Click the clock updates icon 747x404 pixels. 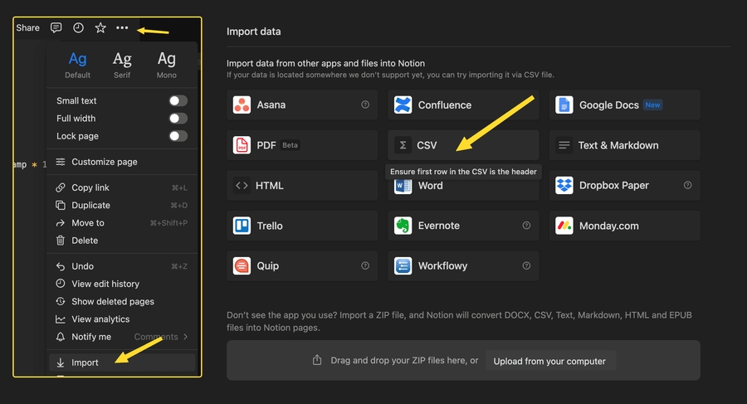coord(78,27)
